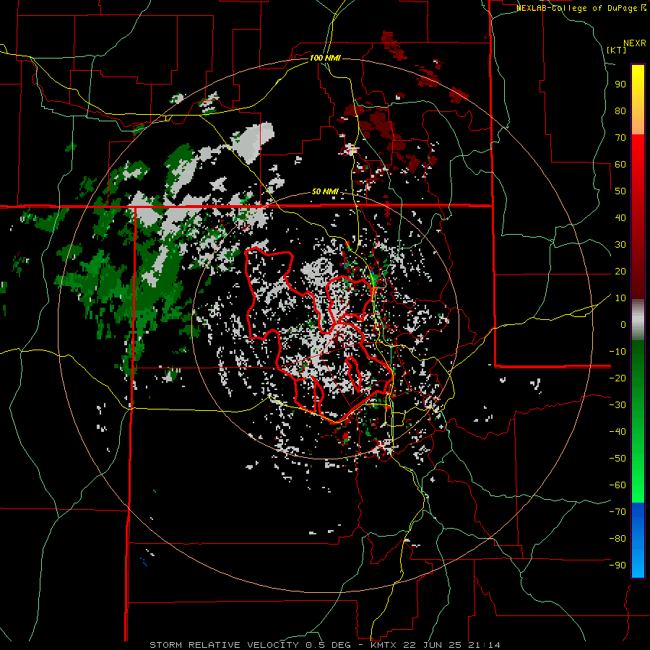
Task: Click the 90 value on the velocity scale
Action: [x=620, y=84]
